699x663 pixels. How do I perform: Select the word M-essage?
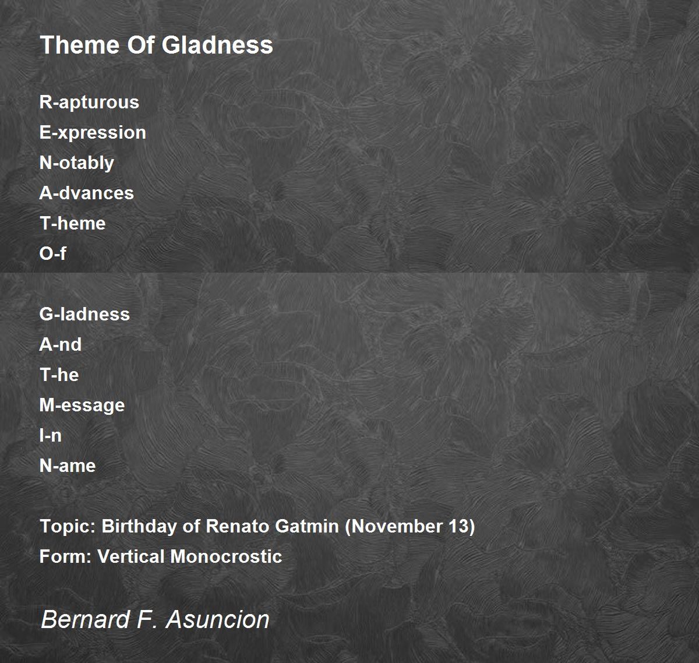(82, 405)
